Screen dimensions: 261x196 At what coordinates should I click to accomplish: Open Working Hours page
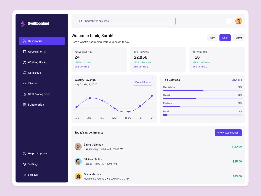[42, 62]
